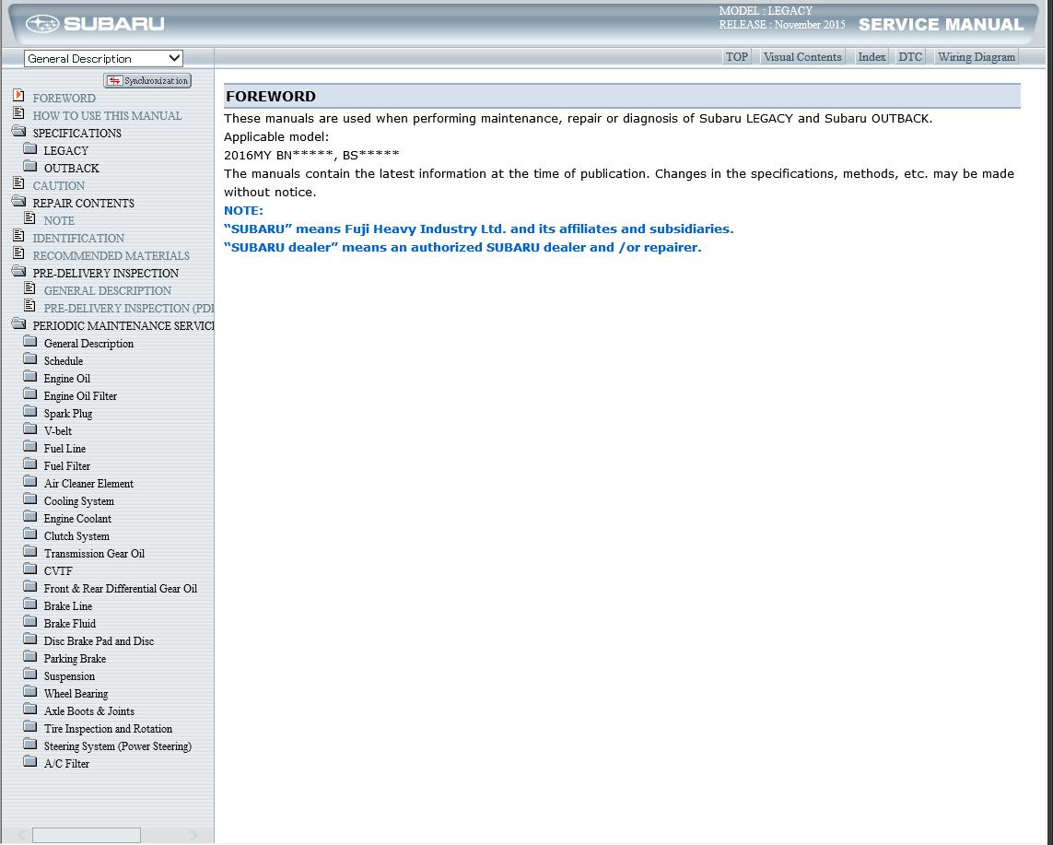This screenshot has width=1053, height=845.
Task: Click the Brake Line folder icon
Action: pyautogui.click(x=30, y=603)
